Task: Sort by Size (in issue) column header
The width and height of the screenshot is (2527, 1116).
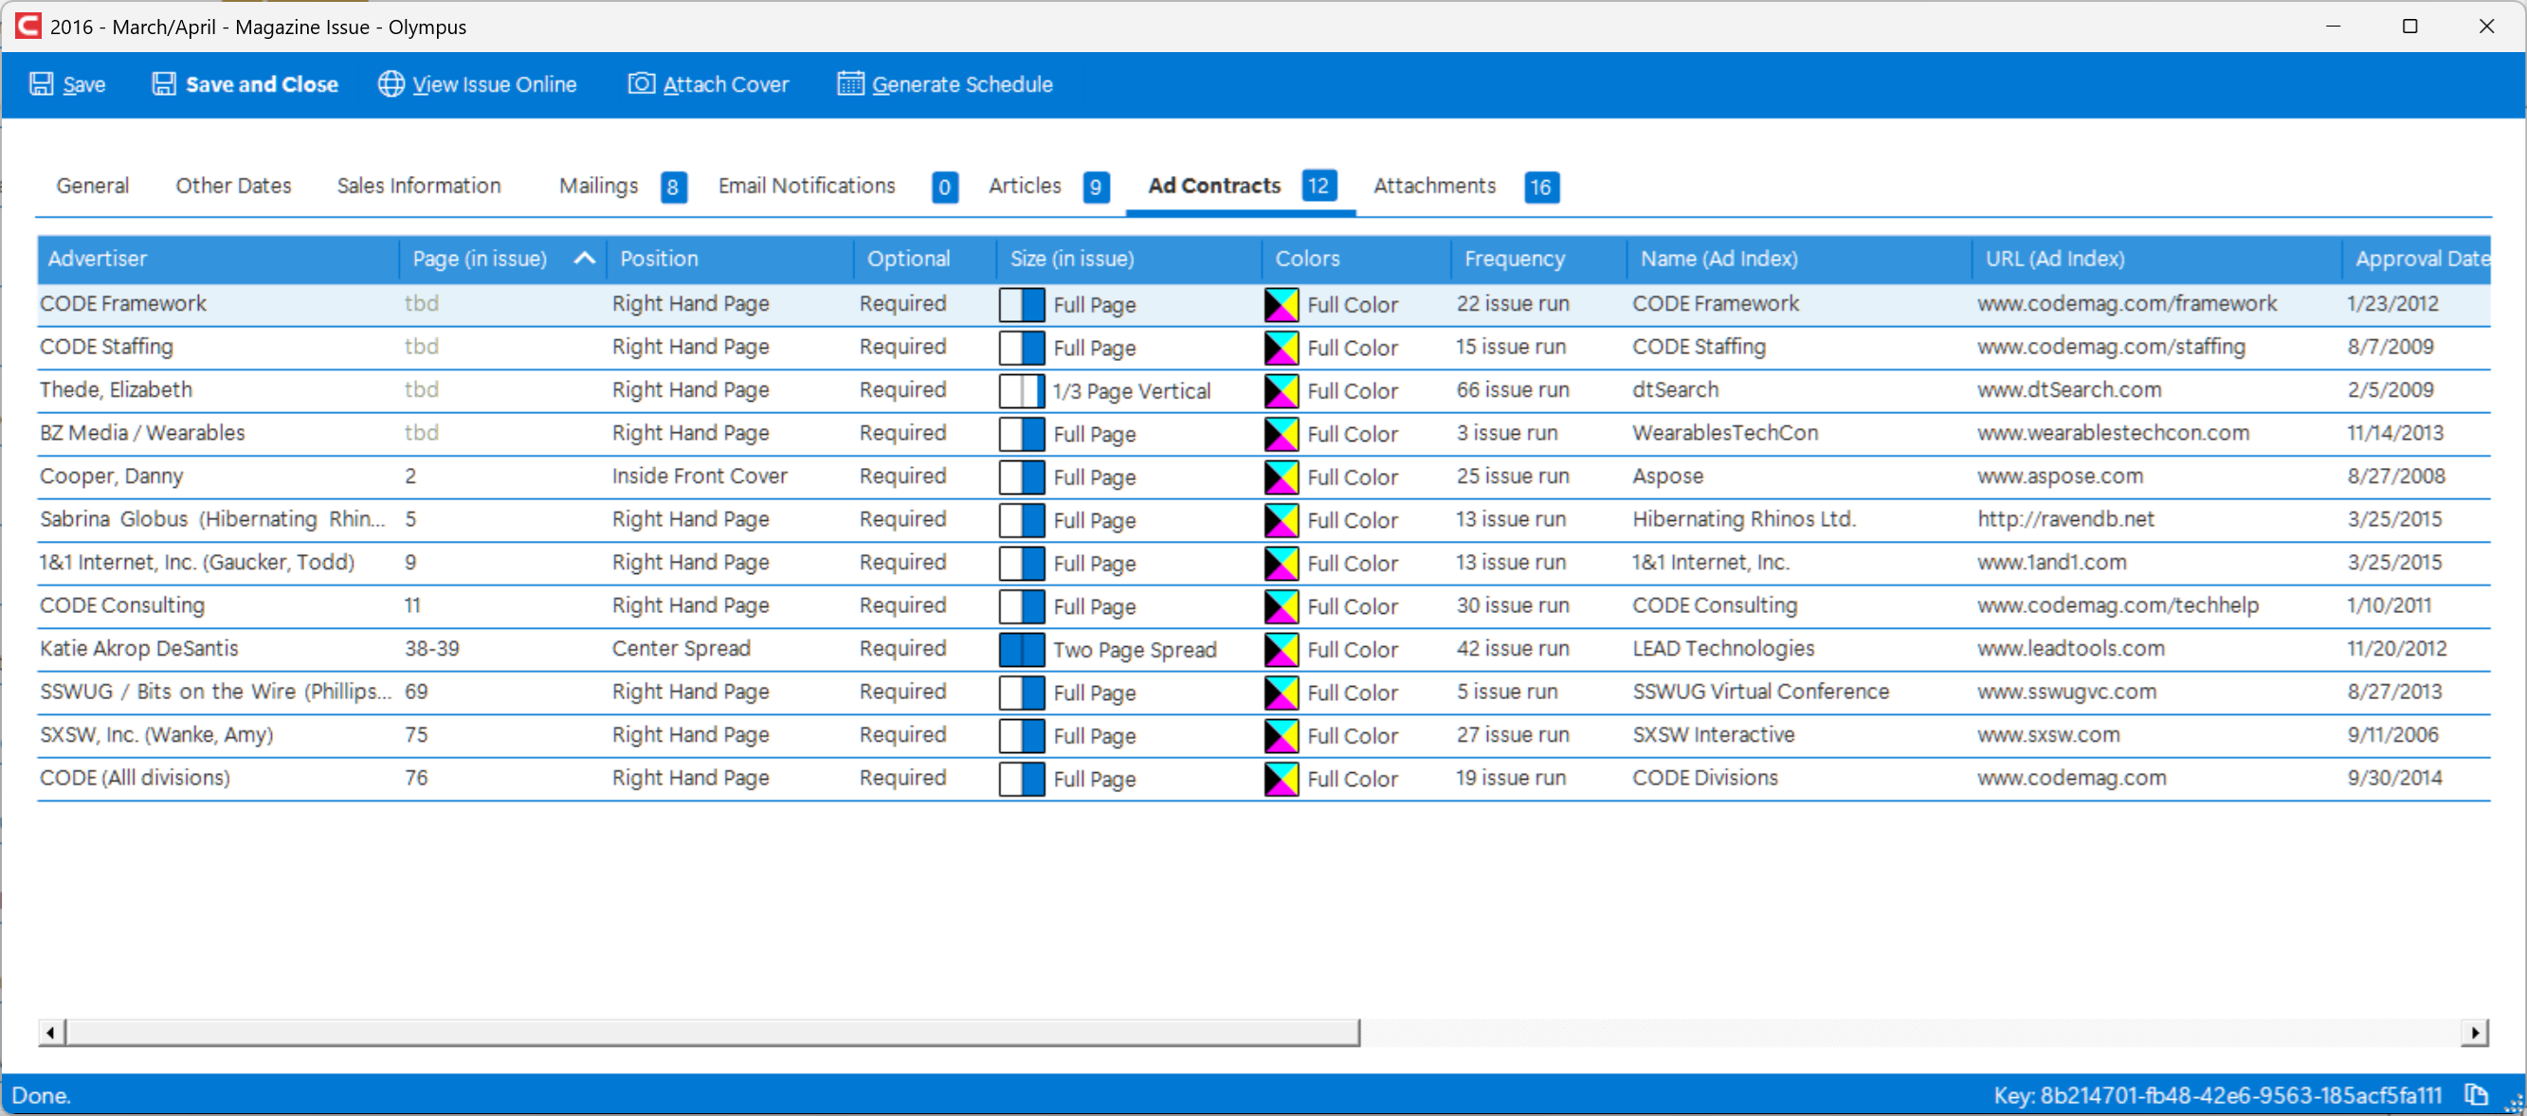Action: [x=1129, y=259]
